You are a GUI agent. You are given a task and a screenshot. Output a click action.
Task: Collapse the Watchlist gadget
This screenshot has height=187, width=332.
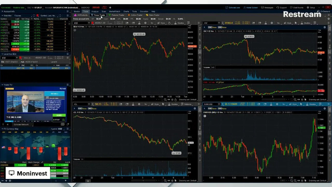pyautogui.click(x=2, y=16)
